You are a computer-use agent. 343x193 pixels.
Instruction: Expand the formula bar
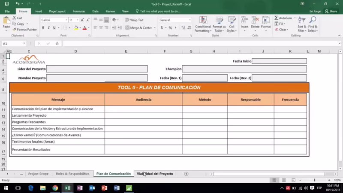coord(339,44)
